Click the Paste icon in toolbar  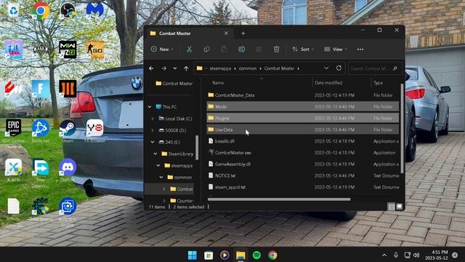pyautogui.click(x=224, y=49)
